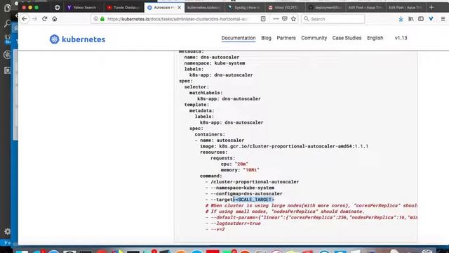Click the cpu "20m" value
The image size is (449, 253).
[x=241, y=164]
